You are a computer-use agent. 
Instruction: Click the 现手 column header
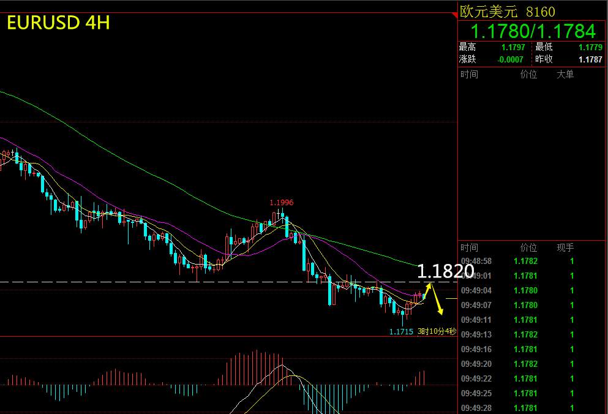[565, 247]
